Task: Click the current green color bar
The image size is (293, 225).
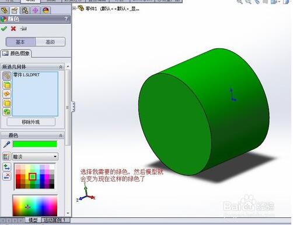Action: 35,144
